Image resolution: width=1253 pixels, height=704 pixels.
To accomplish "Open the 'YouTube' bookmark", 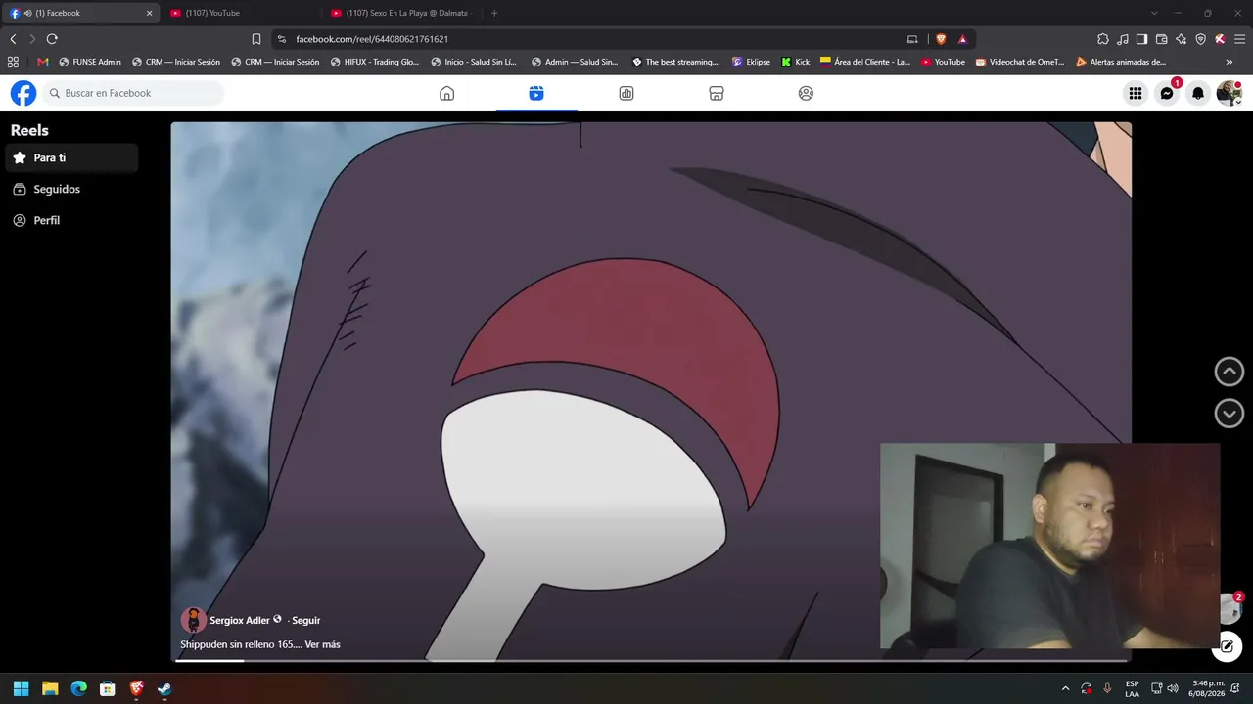I will pos(943,62).
